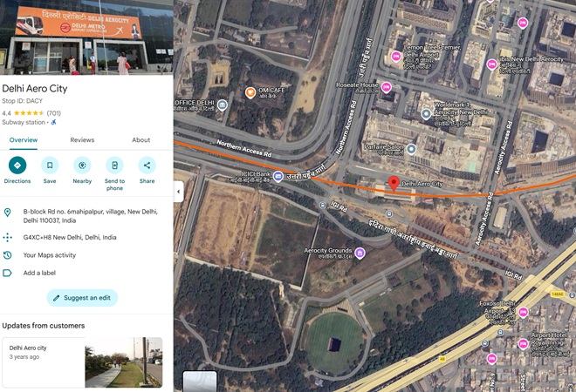
Task: Save this place using the bookmark icon
Action: coord(50,166)
